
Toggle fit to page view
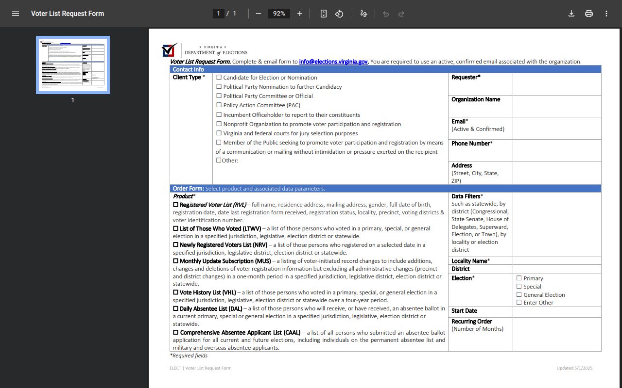[x=324, y=14]
